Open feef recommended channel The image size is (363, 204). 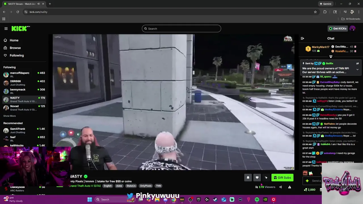click(x=24, y=139)
